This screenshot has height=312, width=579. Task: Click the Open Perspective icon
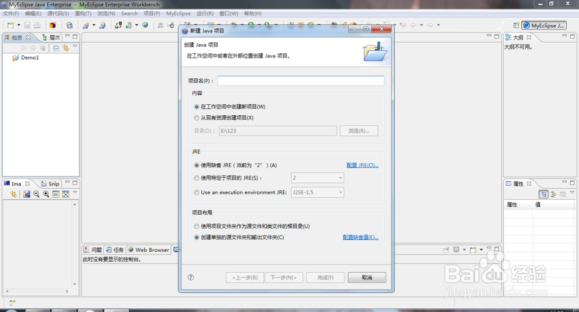[x=516, y=25]
